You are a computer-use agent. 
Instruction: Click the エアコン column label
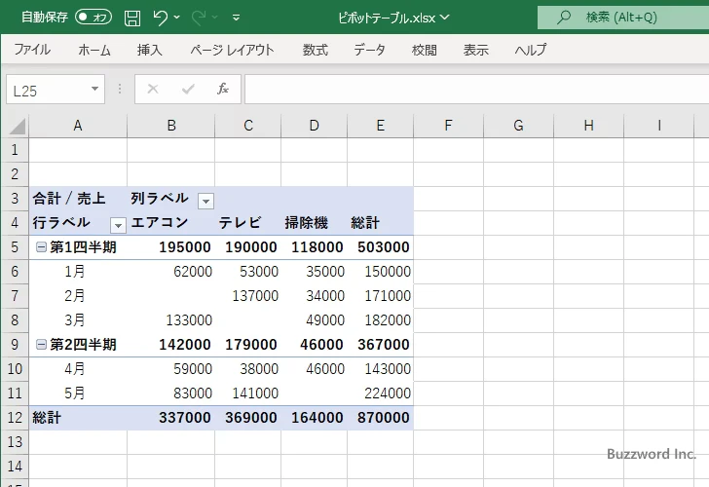(x=159, y=222)
